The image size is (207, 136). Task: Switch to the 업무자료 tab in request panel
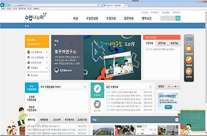click(162, 43)
